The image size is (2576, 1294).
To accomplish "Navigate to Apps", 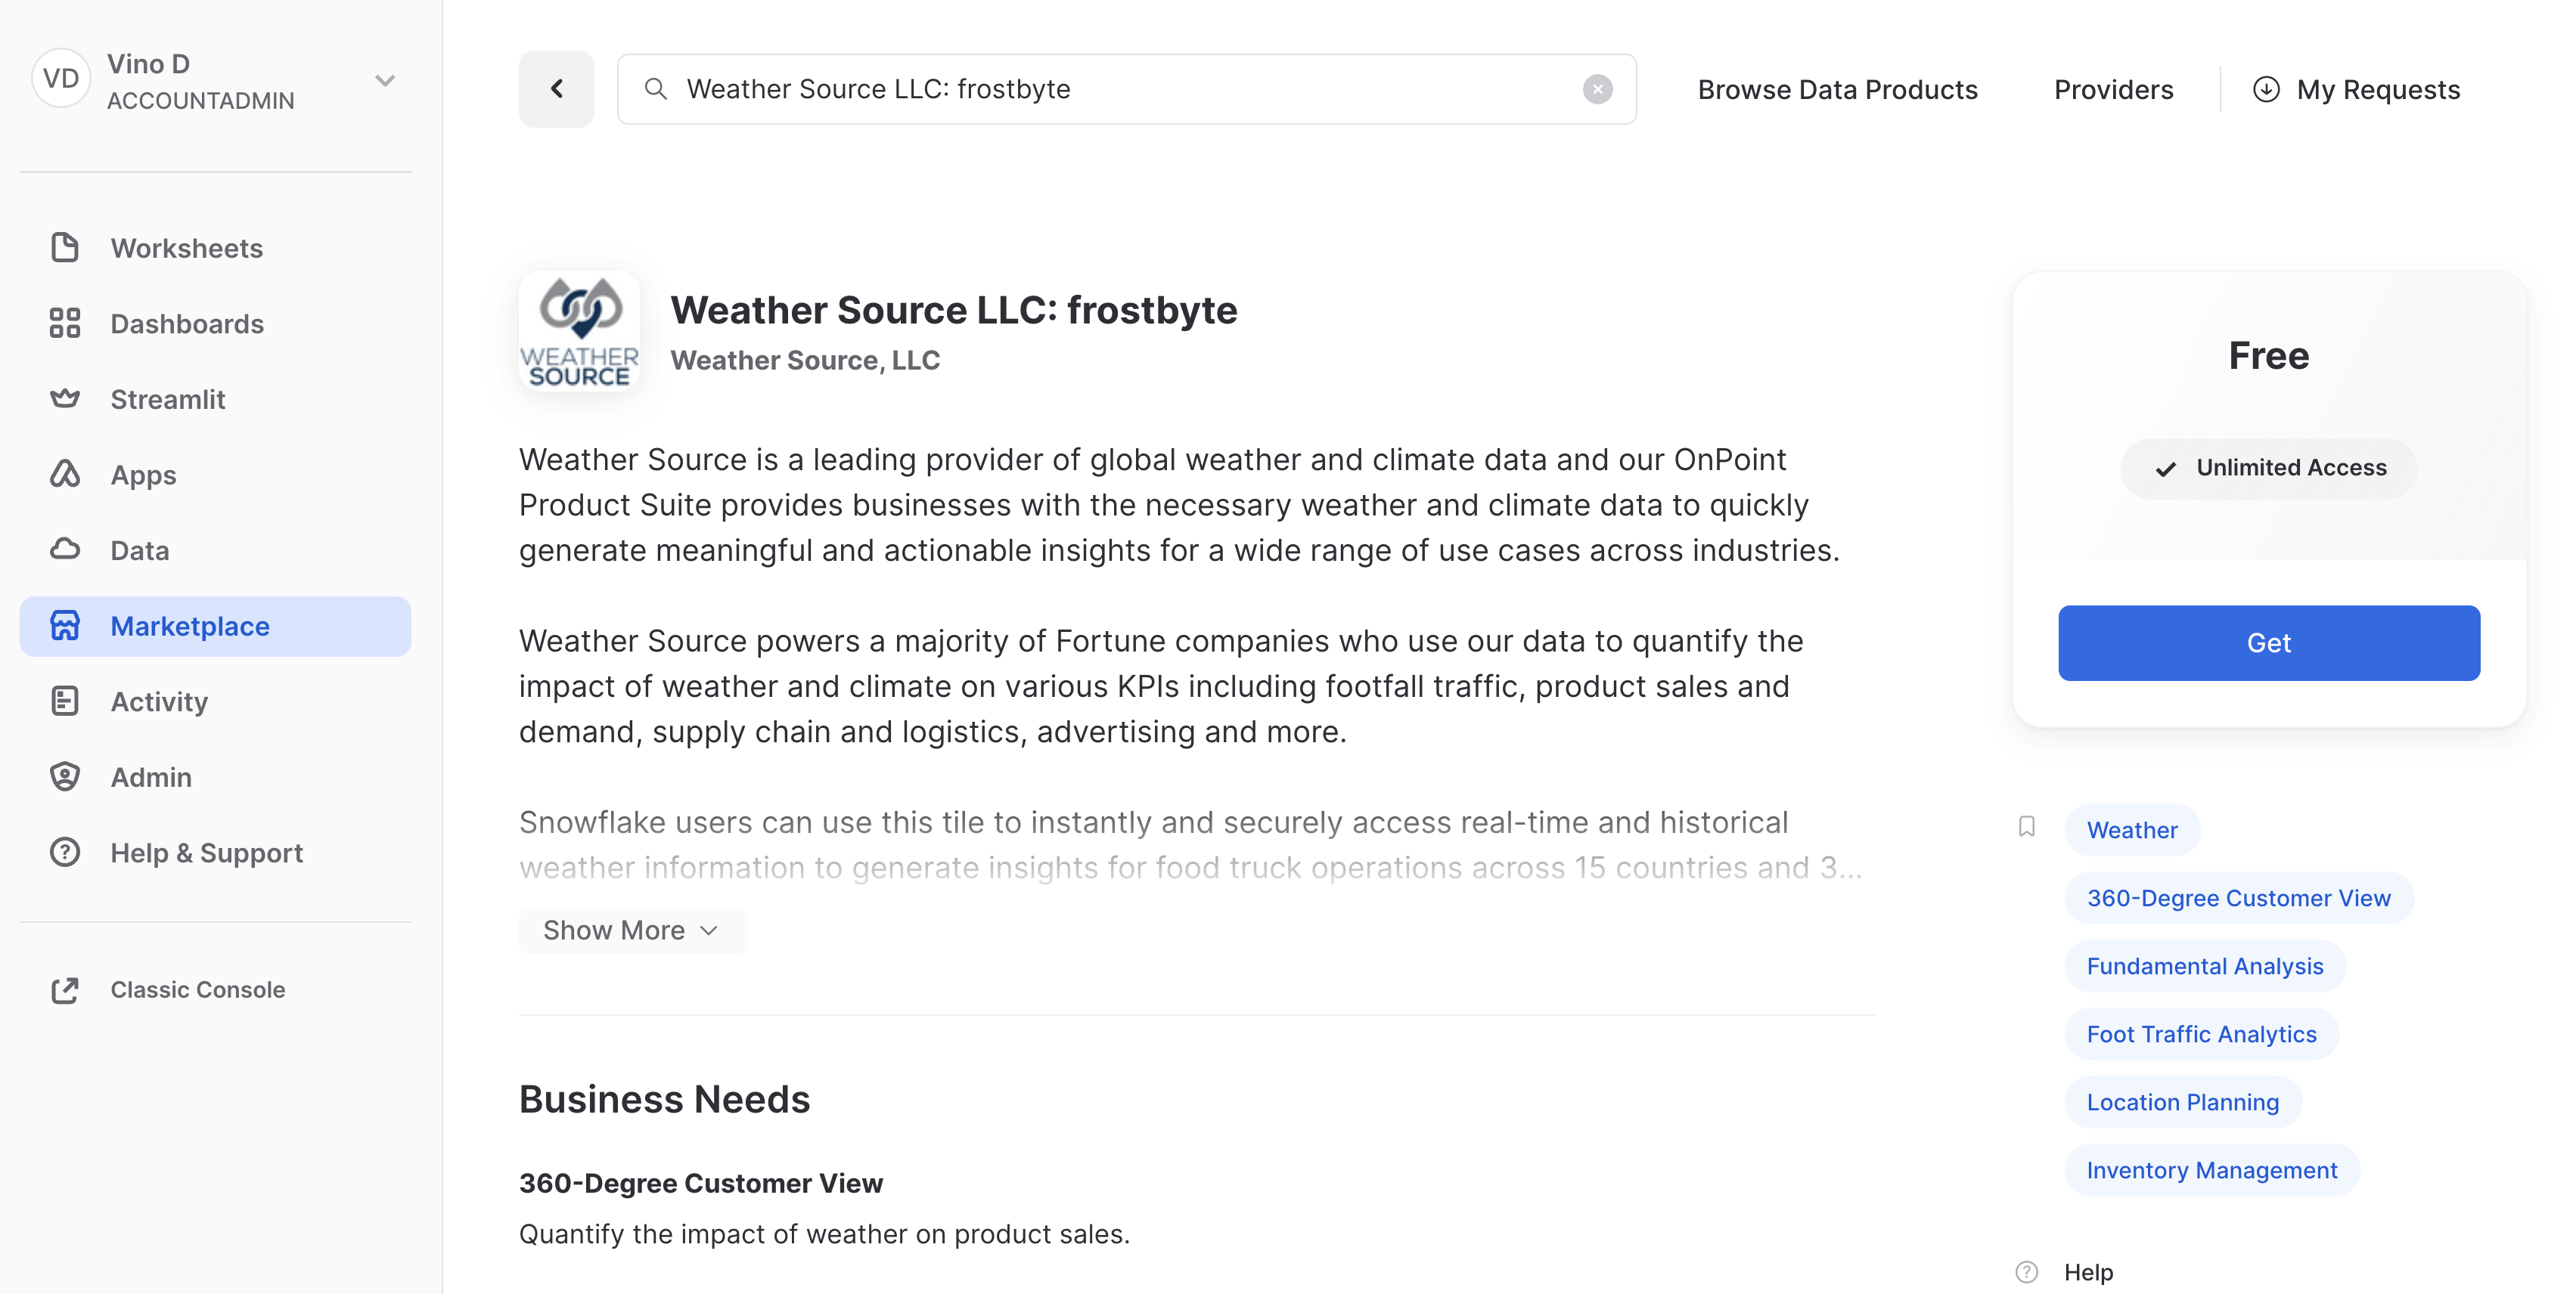I will (x=142, y=475).
